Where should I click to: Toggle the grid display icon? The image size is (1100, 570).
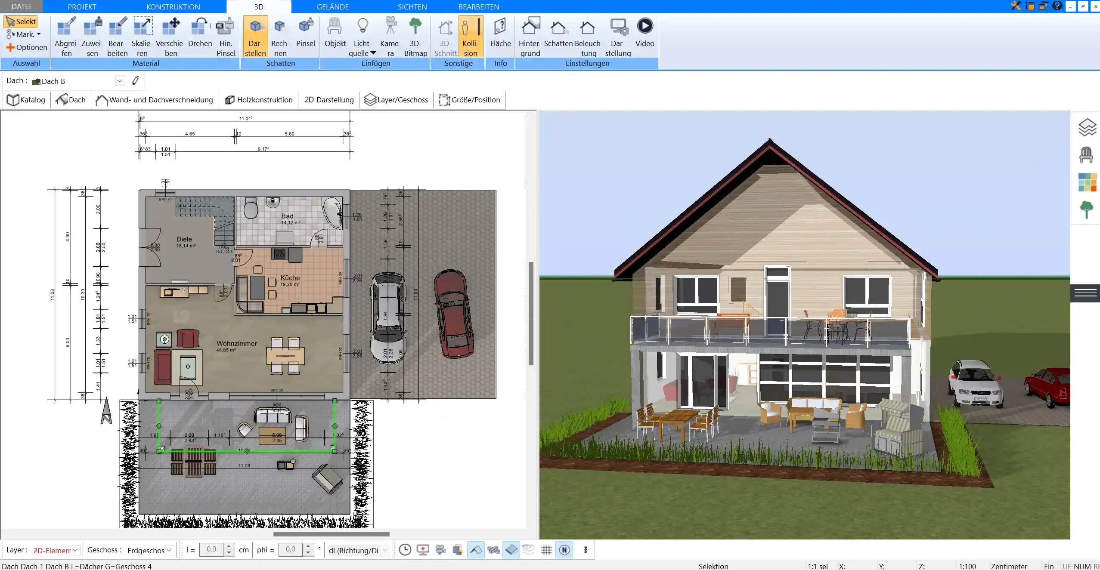tap(546, 549)
